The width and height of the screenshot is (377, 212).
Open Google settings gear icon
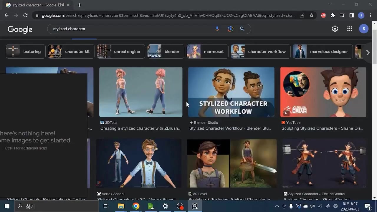coord(335,29)
